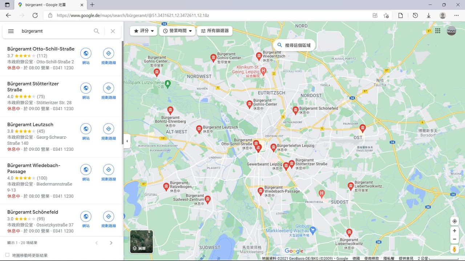This screenshot has height=261, width=465.
Task: Click Bürgeramt Ratzelbogen map pin
Action: tap(166, 186)
